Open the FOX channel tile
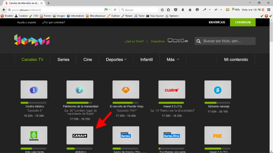 click(x=218, y=135)
